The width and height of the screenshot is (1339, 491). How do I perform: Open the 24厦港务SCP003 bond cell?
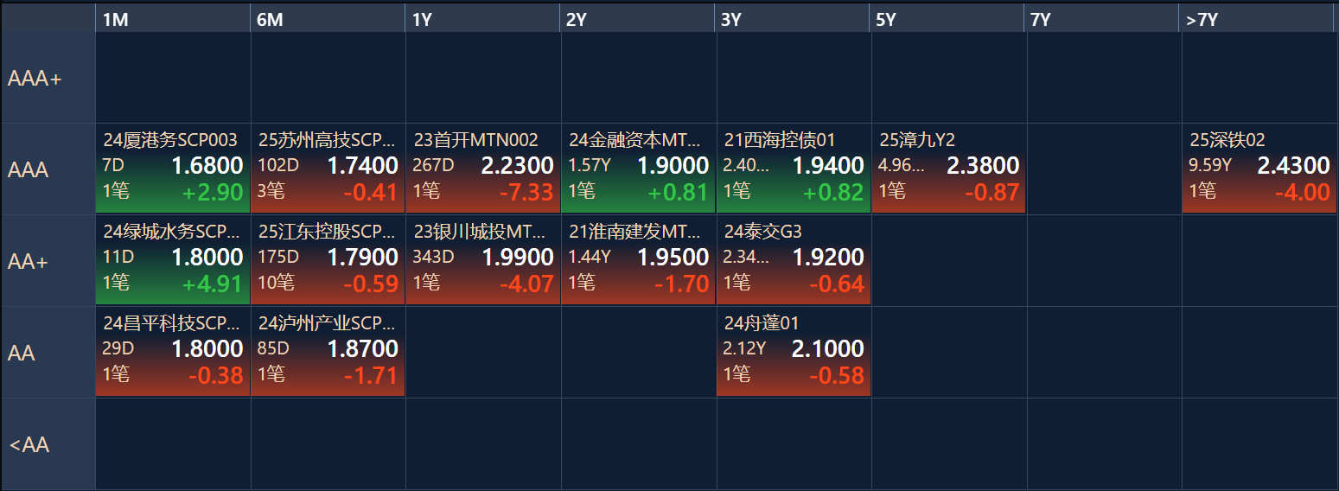pos(173,169)
